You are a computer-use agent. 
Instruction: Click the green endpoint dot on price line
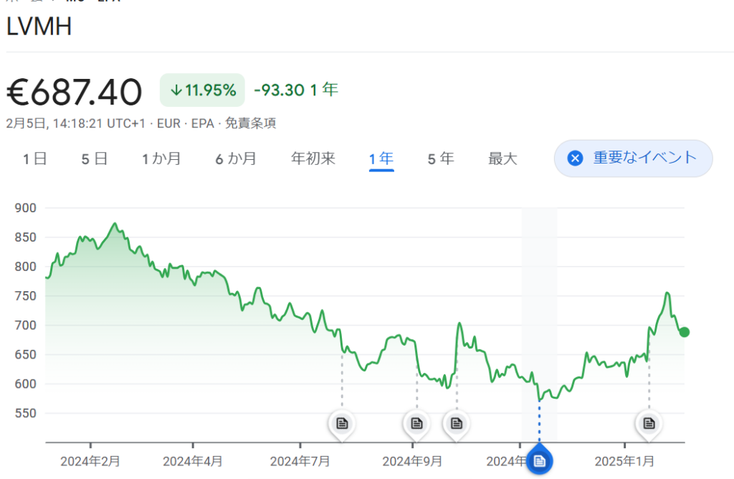point(684,332)
